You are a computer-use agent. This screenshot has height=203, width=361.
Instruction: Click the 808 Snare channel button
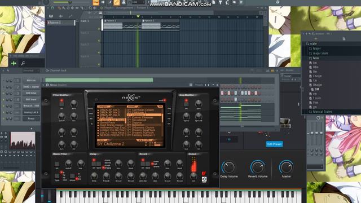[31, 99]
